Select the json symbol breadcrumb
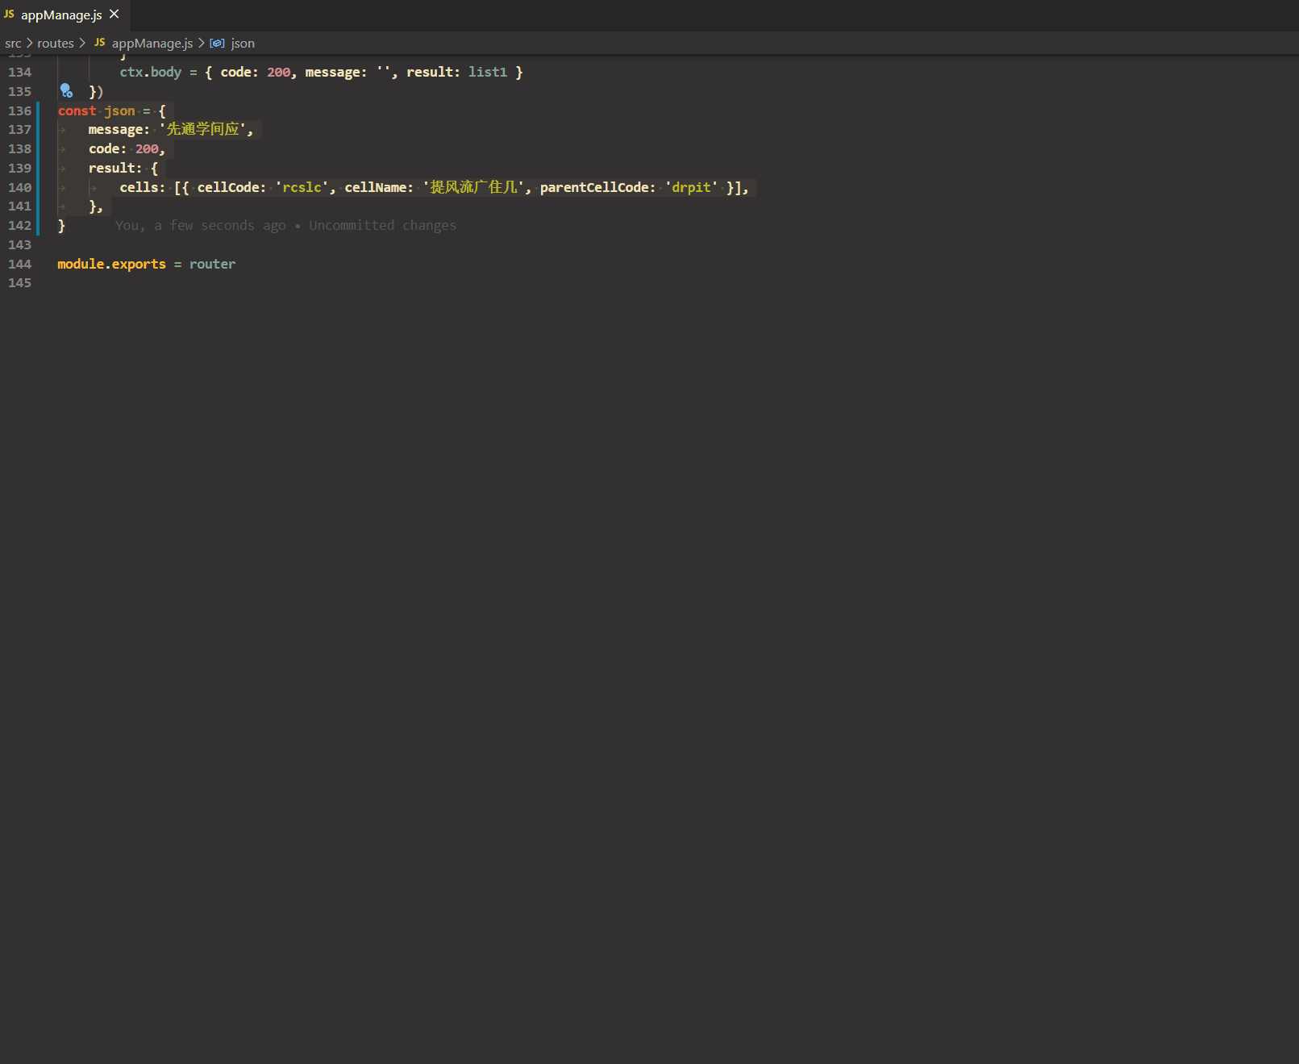The height and width of the screenshot is (1064, 1299). pos(243,44)
